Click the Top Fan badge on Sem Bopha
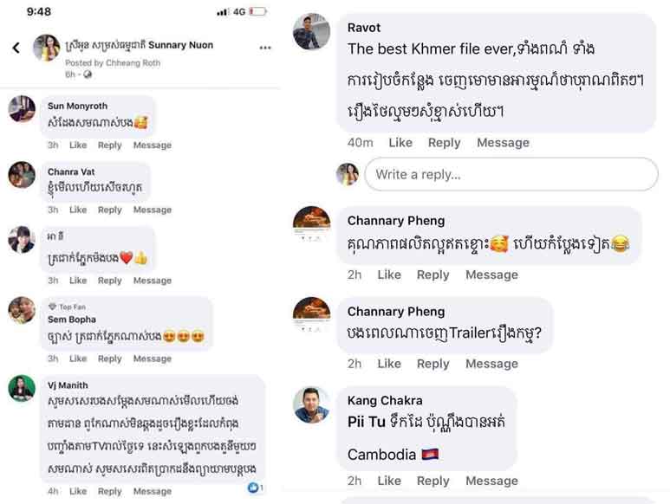This screenshot has height=504, width=670. [67, 307]
